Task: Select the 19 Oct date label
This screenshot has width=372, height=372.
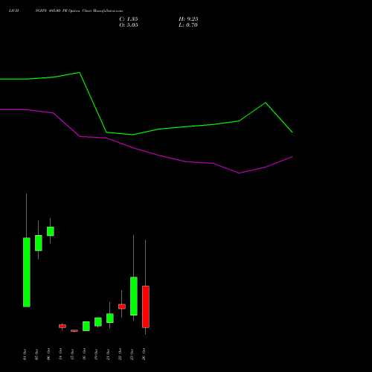Action: pos(96,354)
